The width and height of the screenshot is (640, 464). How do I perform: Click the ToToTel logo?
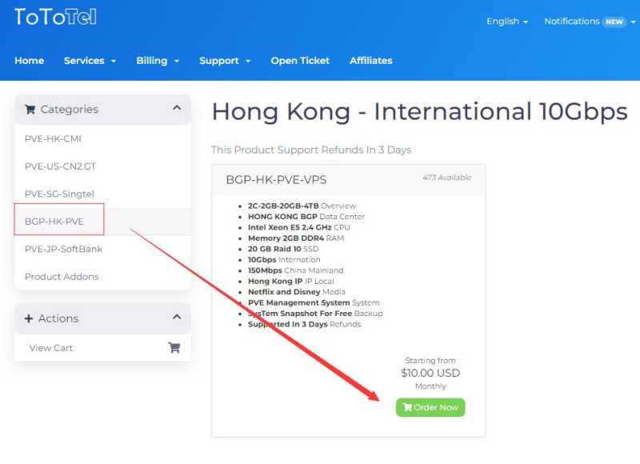coord(55,17)
